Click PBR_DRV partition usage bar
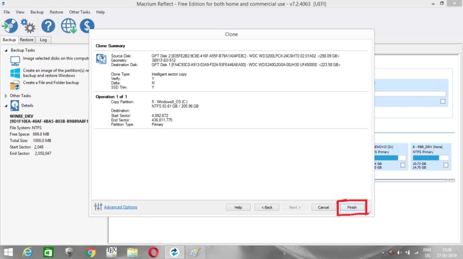The image size is (463, 259). click(x=430, y=158)
